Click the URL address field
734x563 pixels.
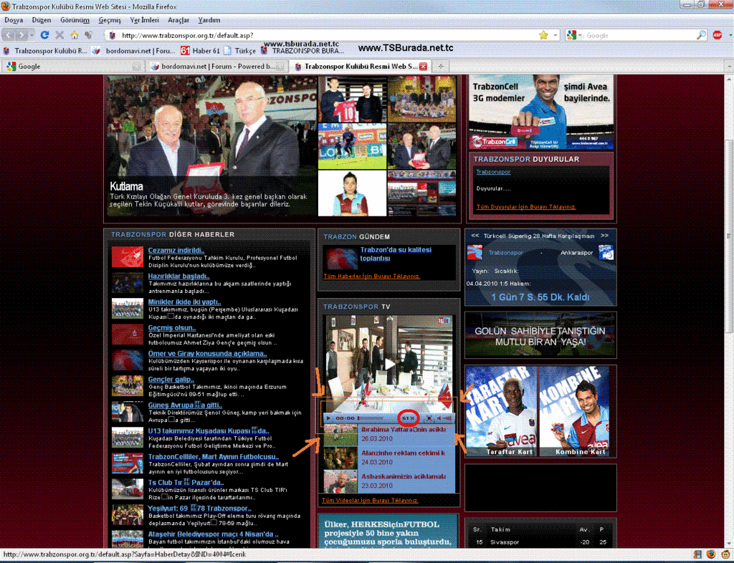[328, 35]
